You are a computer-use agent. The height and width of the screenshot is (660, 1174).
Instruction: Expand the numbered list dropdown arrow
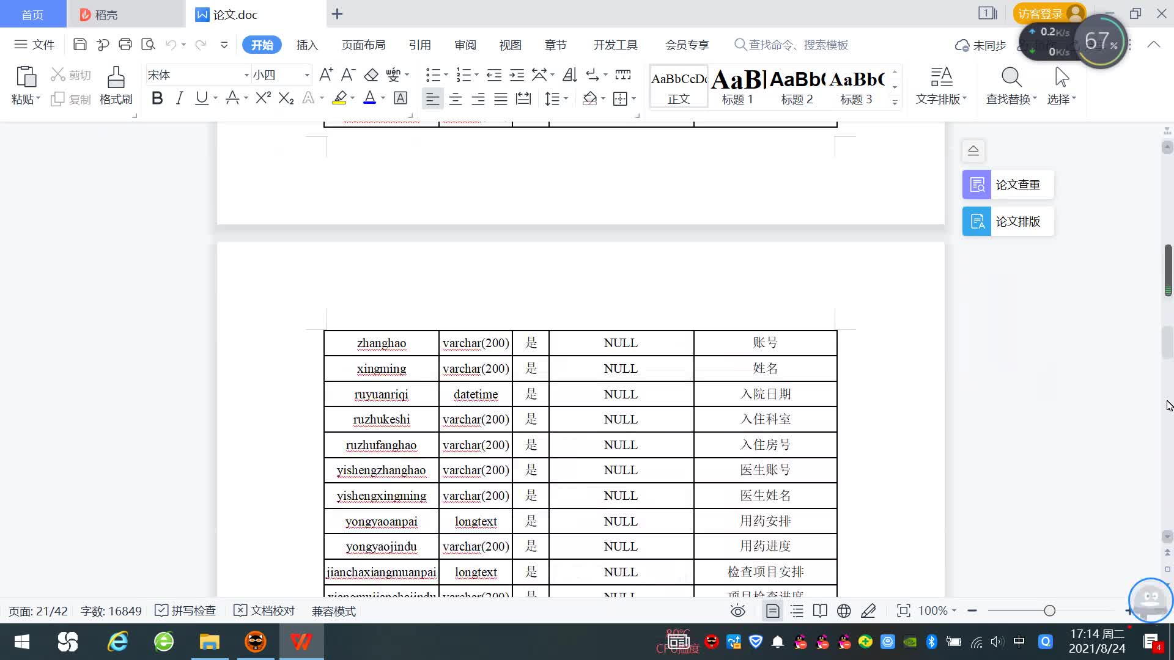click(476, 75)
